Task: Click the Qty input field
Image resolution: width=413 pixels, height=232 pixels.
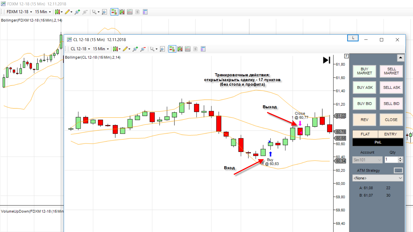Action: click(391, 160)
